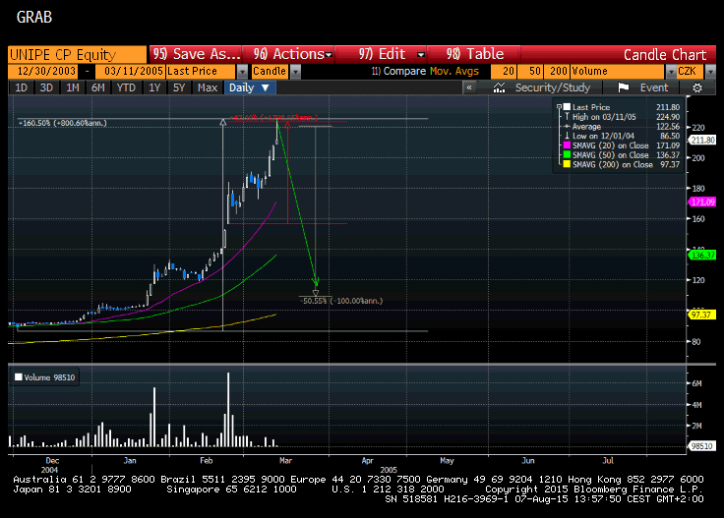Toggle the Volume series checkbox

(x=17, y=375)
